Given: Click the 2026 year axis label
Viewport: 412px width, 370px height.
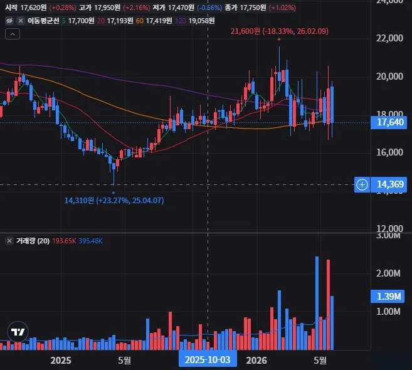Looking at the screenshot, I should 256,360.
